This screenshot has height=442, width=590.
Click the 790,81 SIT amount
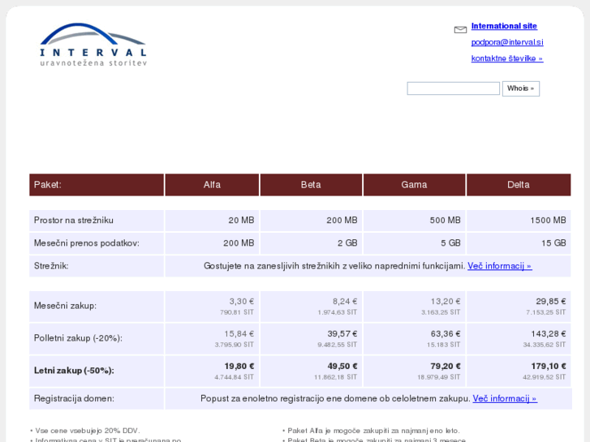237,312
